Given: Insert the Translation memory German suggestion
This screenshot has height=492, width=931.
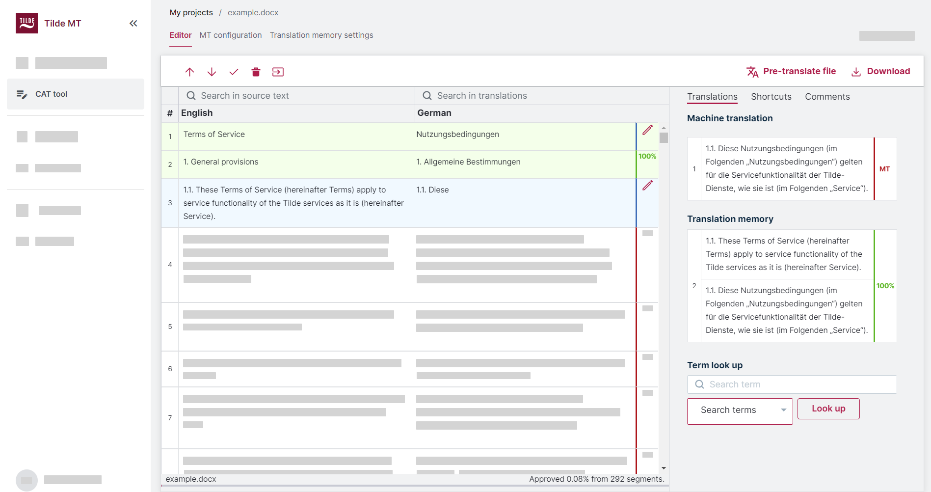Looking at the screenshot, I should tap(787, 310).
